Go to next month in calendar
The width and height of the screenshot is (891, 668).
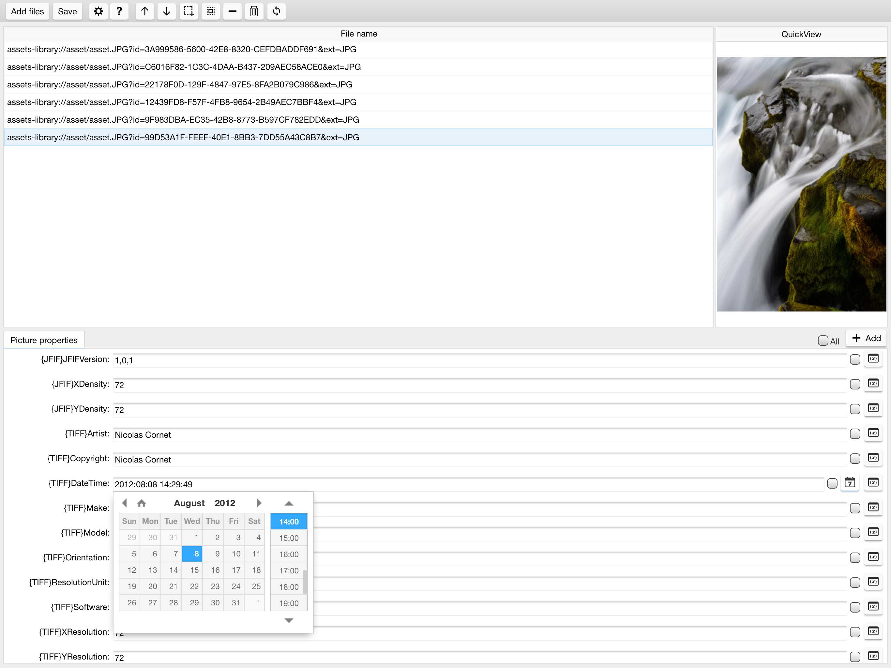(259, 503)
